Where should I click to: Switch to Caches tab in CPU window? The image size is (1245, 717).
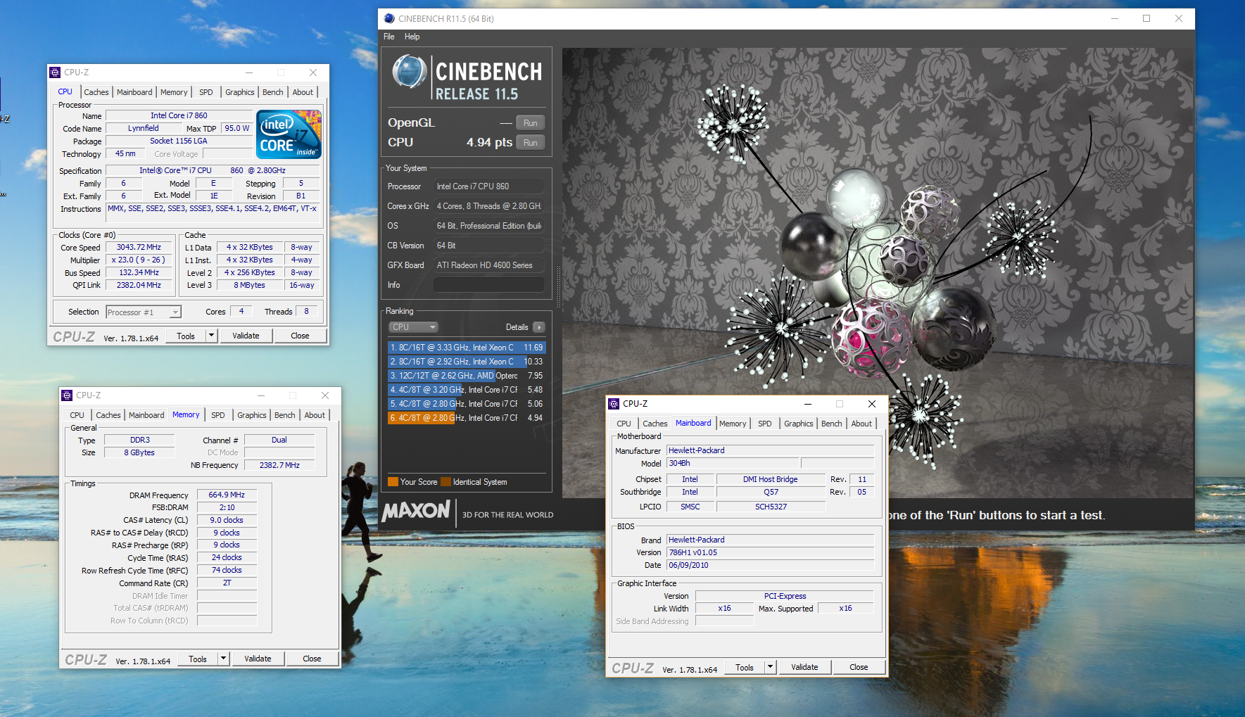point(96,92)
